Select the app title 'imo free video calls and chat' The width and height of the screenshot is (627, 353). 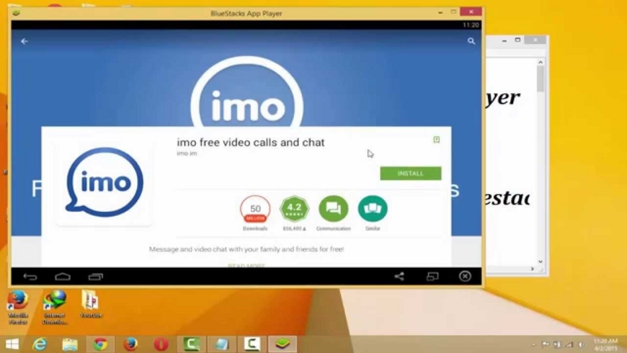[x=250, y=142]
